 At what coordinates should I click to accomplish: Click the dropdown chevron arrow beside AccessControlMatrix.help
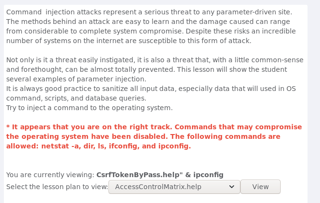(x=232, y=187)
